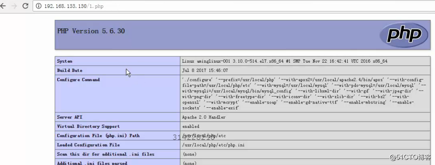Viewport: 435px width, 165px height.
Task: Click the 'Server API' row label
Action: click(x=69, y=117)
